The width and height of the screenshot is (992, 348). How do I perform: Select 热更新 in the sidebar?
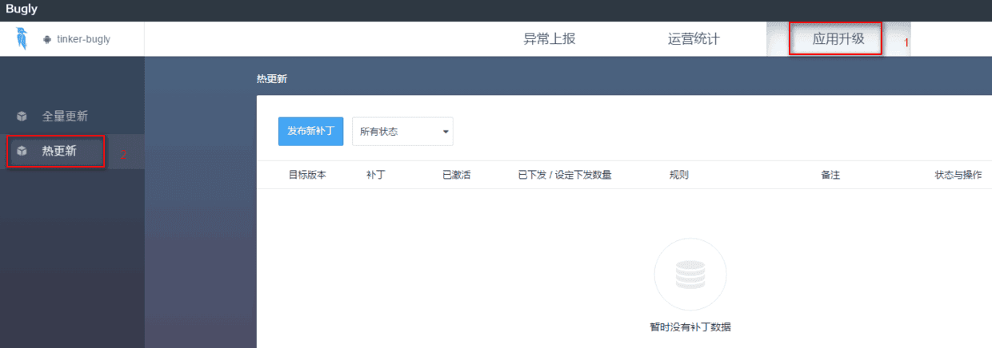[x=59, y=151]
